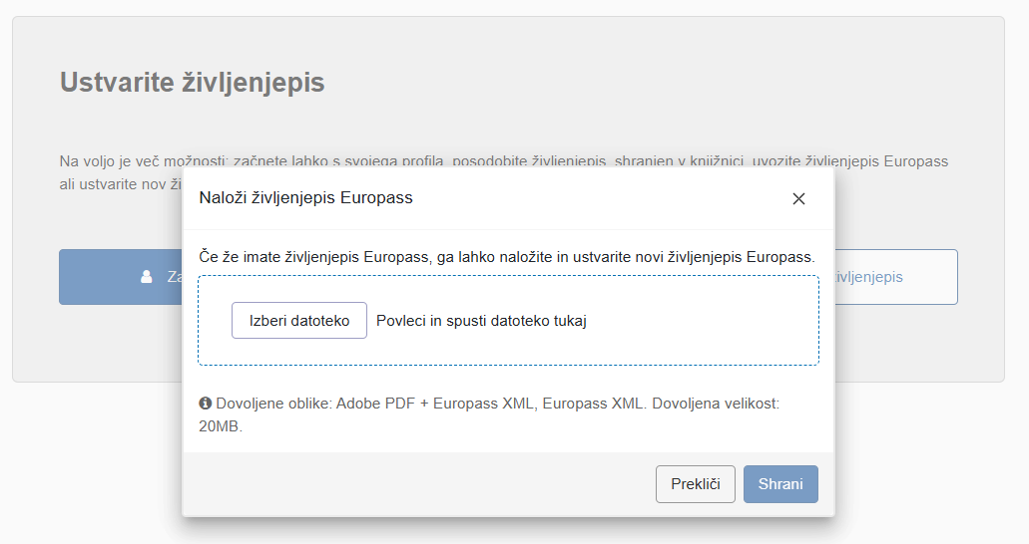This screenshot has width=1029, height=544.
Task: Click the Izberi datoteko button
Action: pyautogui.click(x=299, y=321)
